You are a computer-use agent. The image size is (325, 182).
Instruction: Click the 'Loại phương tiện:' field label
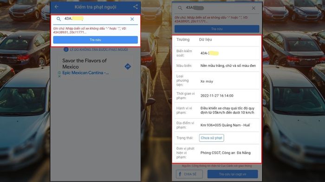pos(182,80)
